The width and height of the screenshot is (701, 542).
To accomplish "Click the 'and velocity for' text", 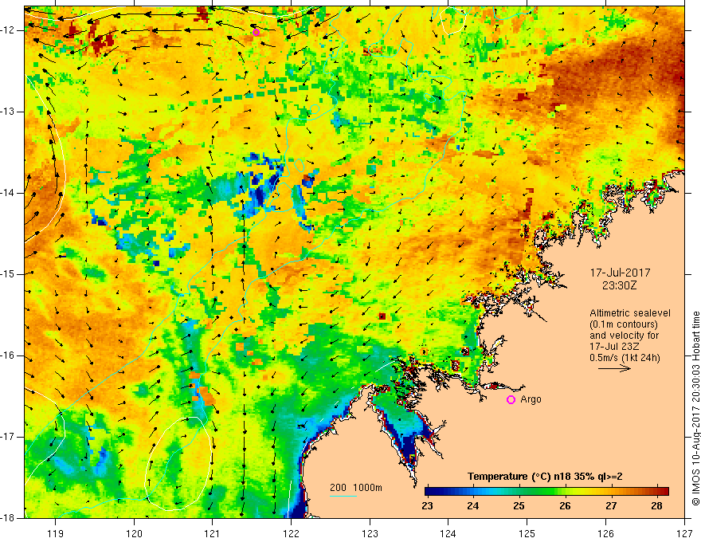I will pyautogui.click(x=624, y=336).
